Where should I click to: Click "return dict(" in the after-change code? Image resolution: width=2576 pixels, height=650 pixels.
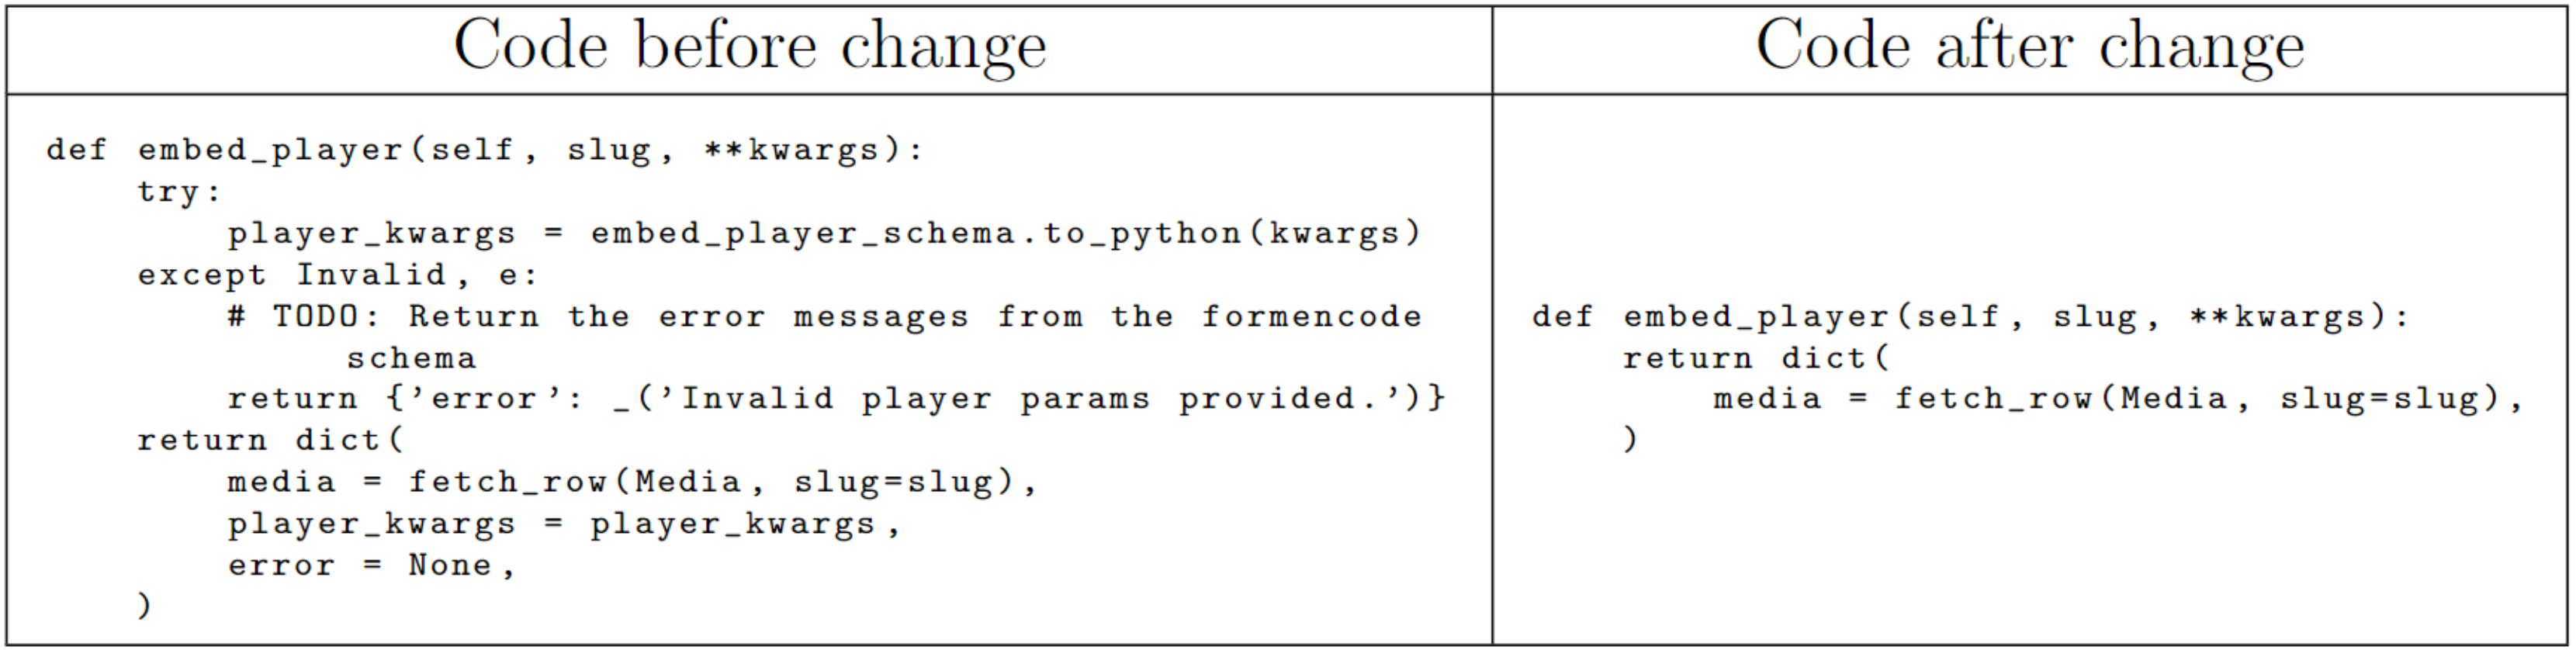click(x=1756, y=358)
